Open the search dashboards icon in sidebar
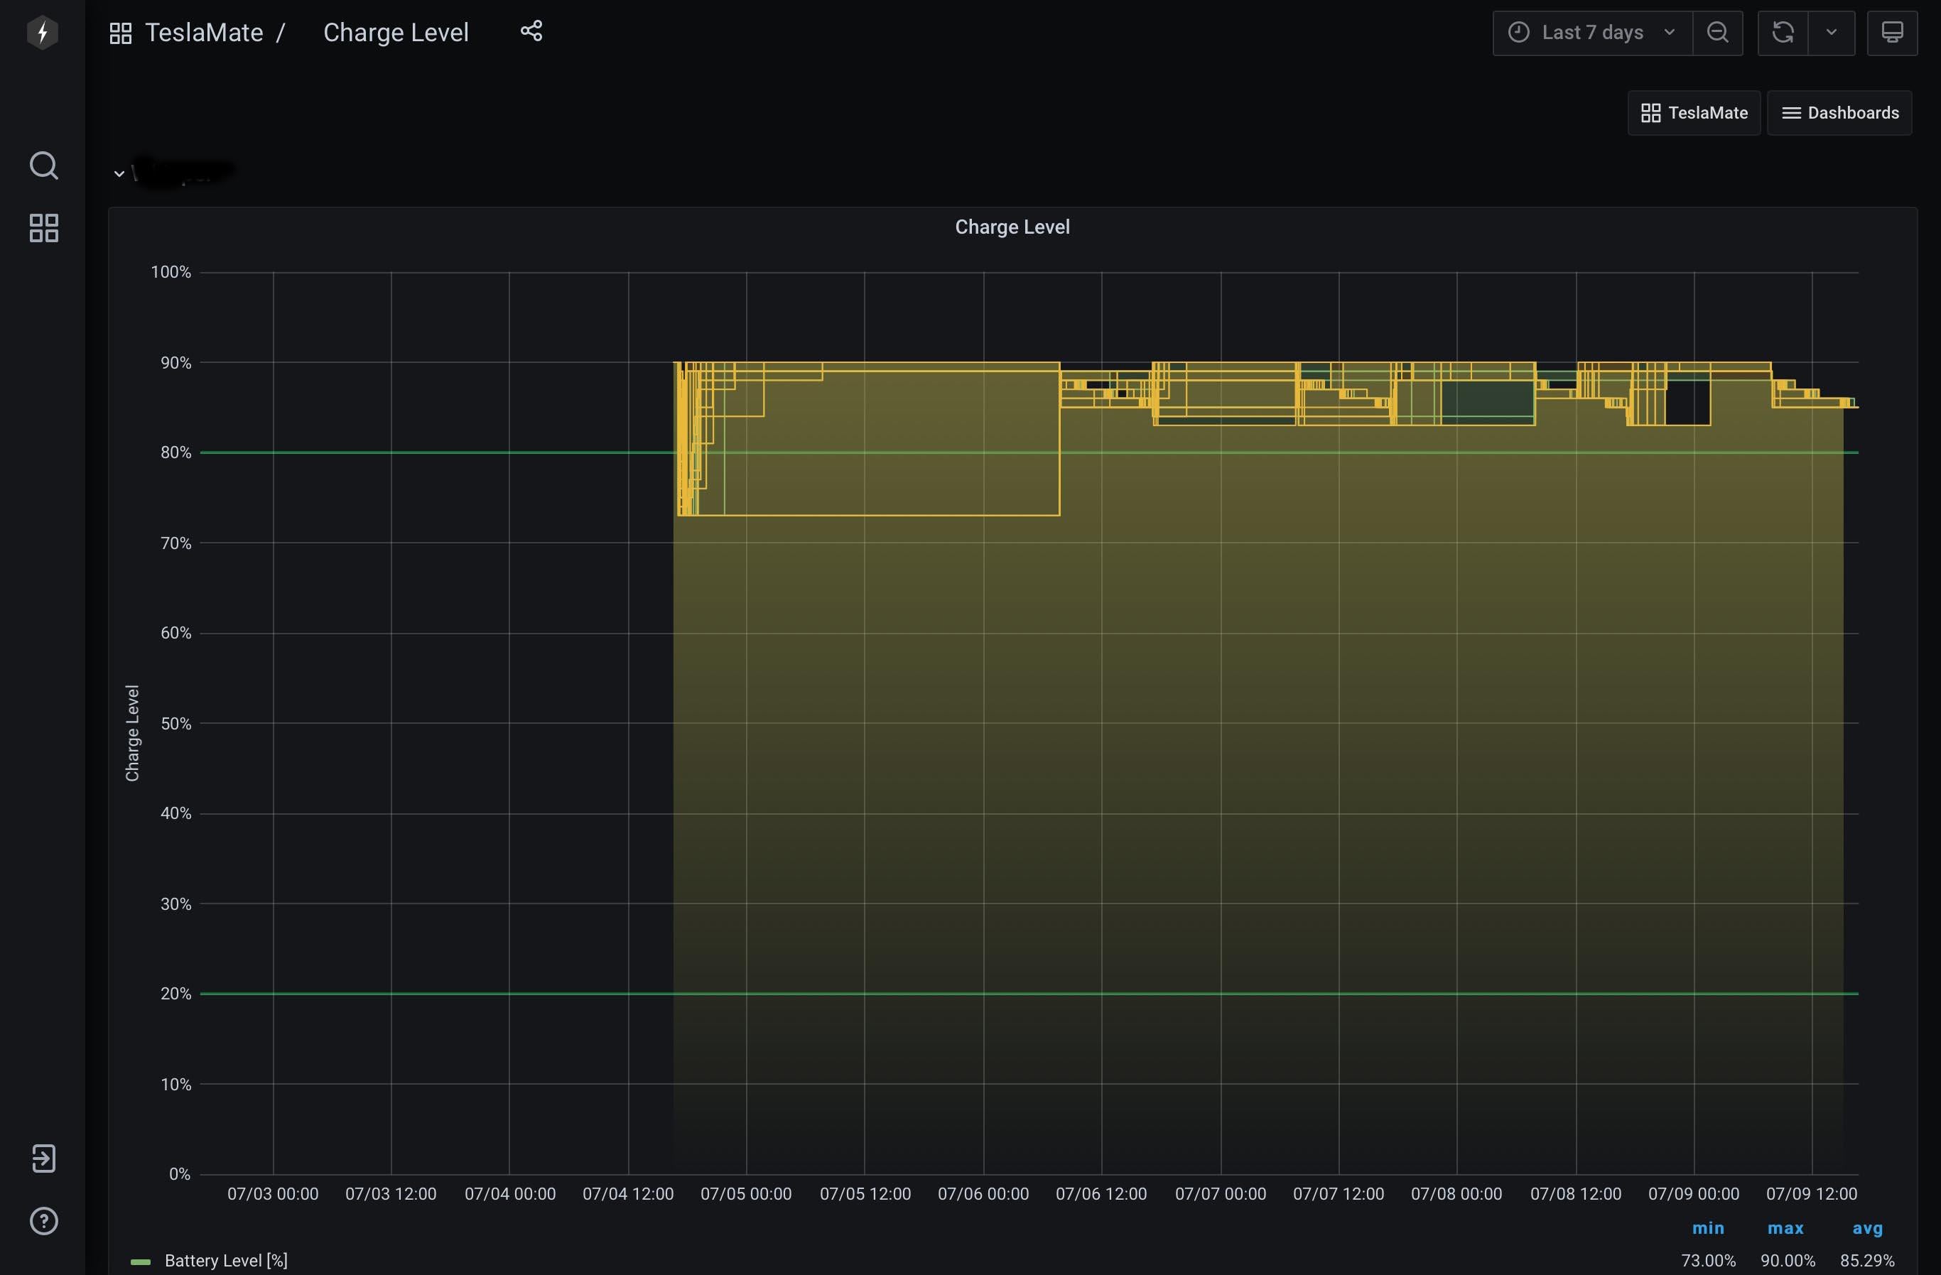This screenshot has height=1275, width=1941. tap(43, 166)
